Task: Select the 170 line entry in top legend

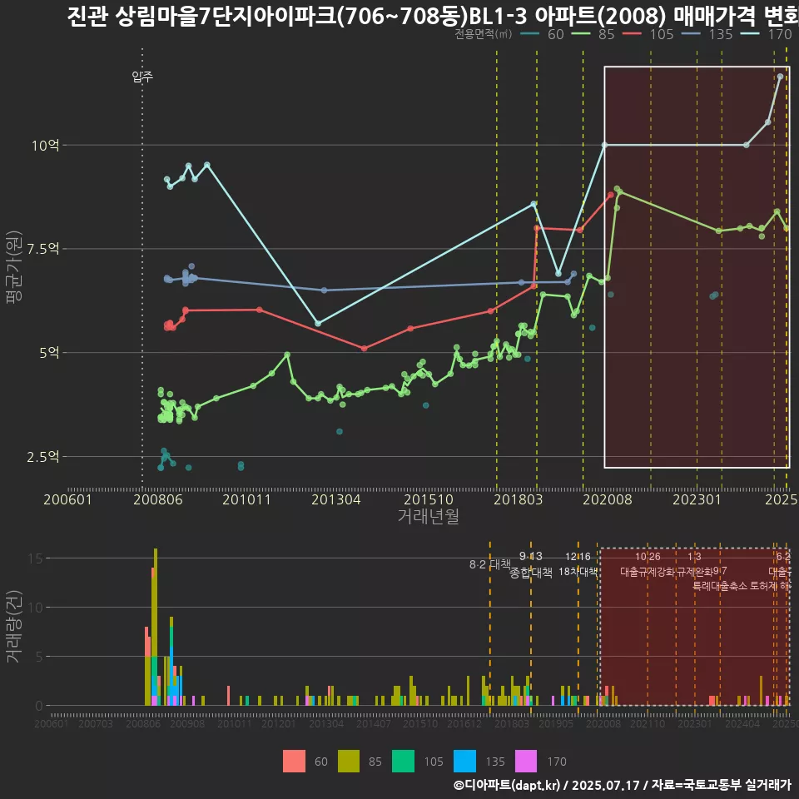Action: [x=767, y=34]
